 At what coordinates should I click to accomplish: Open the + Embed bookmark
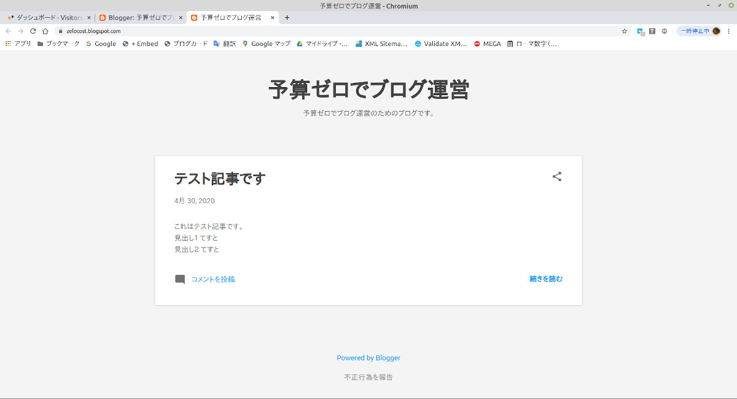(x=140, y=44)
